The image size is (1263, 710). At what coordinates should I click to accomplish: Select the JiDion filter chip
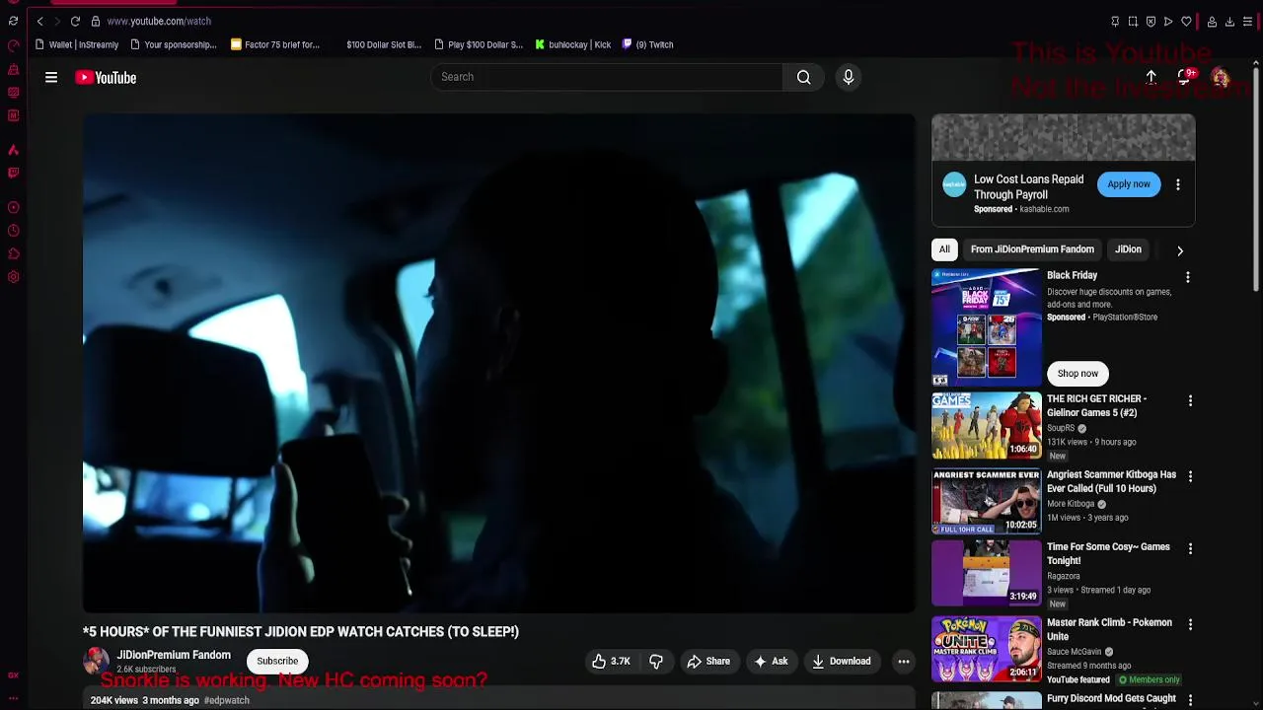pyautogui.click(x=1128, y=249)
